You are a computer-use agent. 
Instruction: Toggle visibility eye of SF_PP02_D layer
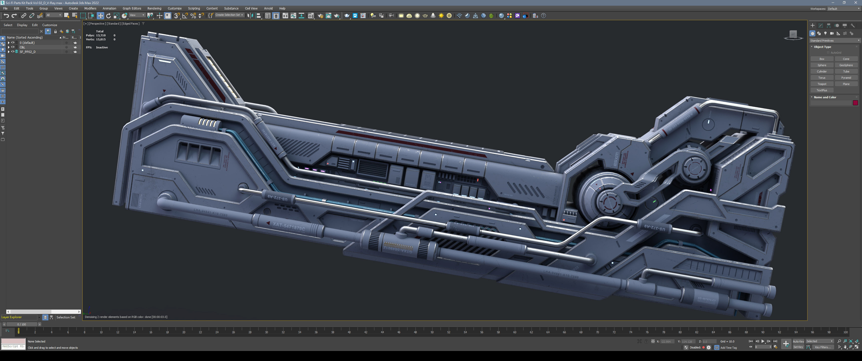[13, 52]
